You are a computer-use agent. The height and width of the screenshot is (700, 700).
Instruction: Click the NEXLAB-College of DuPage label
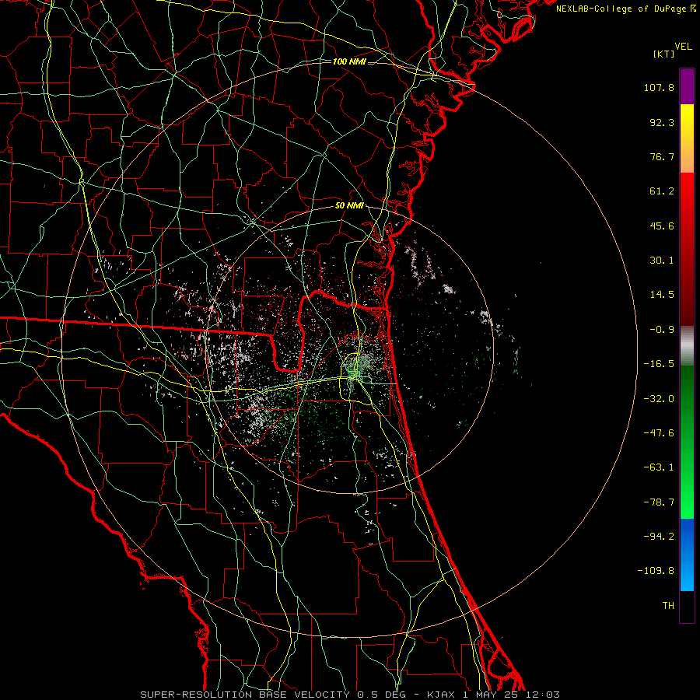(x=625, y=9)
